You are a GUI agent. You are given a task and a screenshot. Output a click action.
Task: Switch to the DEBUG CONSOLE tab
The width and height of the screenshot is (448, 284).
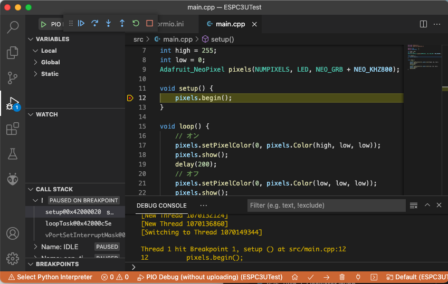pos(161,205)
